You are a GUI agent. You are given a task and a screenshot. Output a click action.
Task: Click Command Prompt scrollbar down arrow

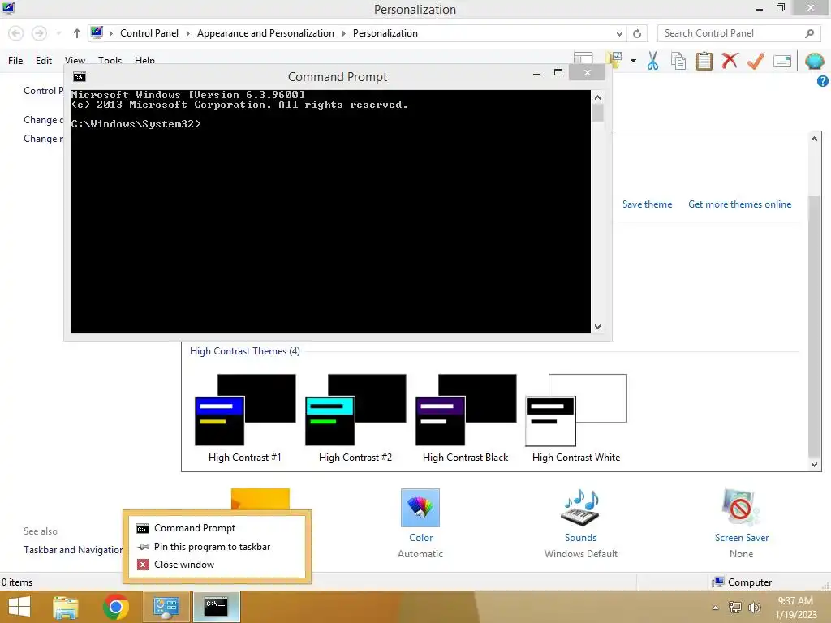(597, 327)
